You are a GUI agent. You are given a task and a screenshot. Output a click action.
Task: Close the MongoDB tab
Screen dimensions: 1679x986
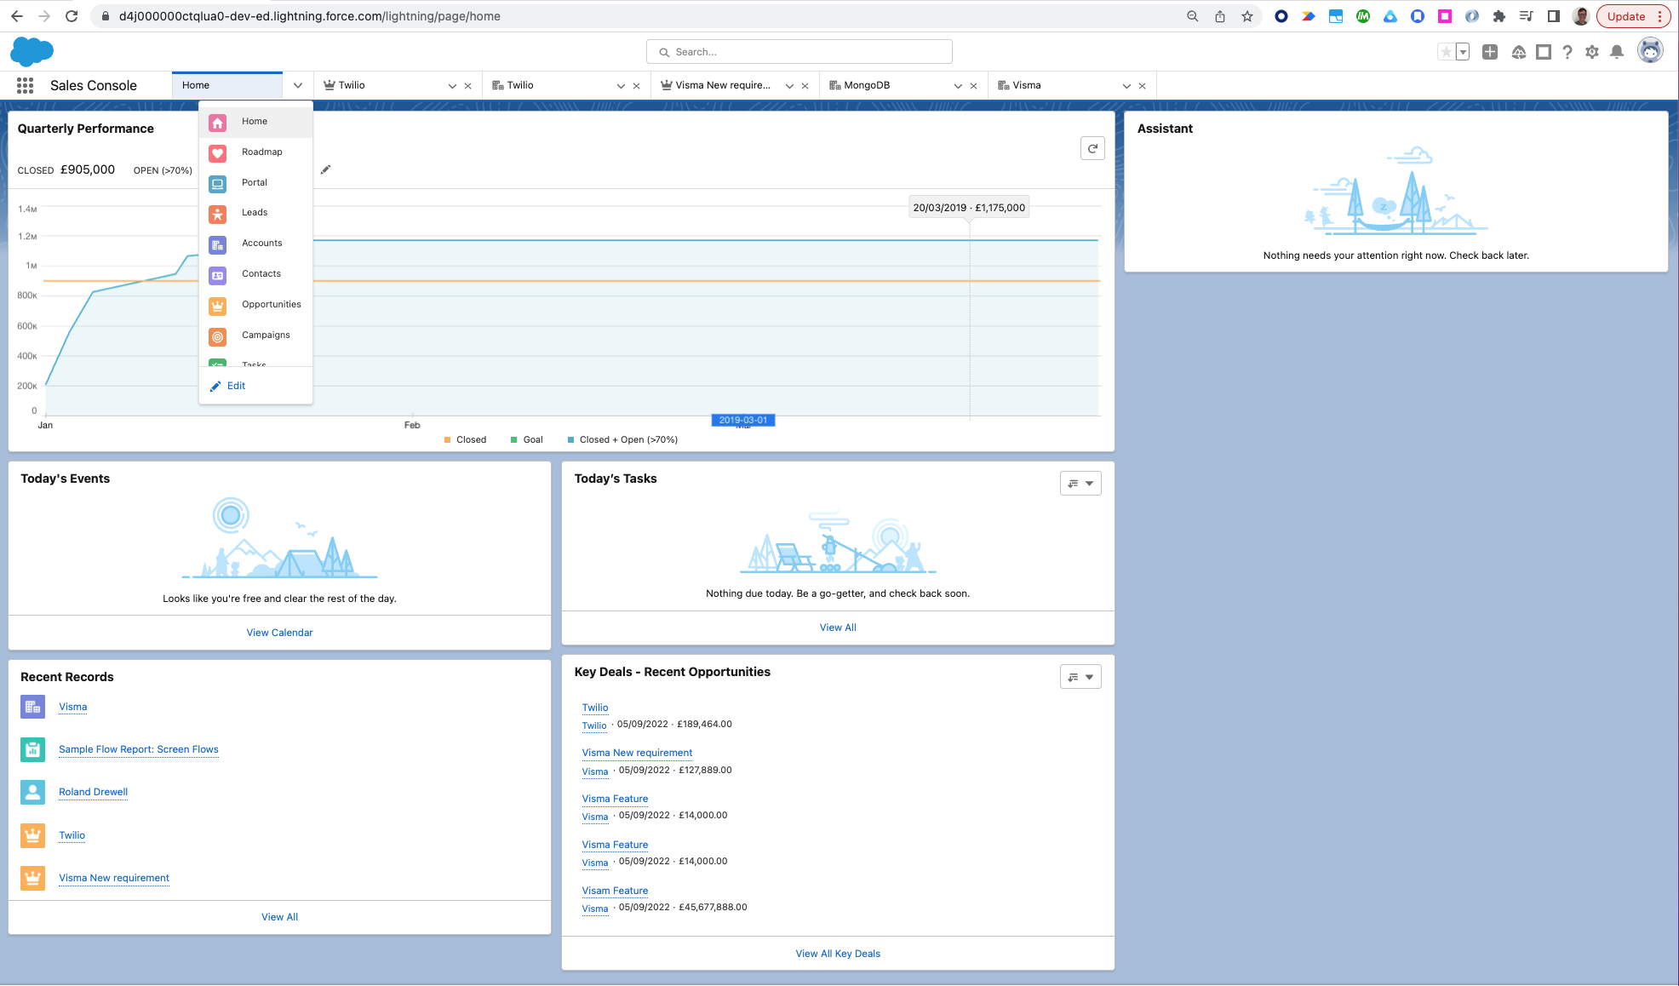click(973, 86)
